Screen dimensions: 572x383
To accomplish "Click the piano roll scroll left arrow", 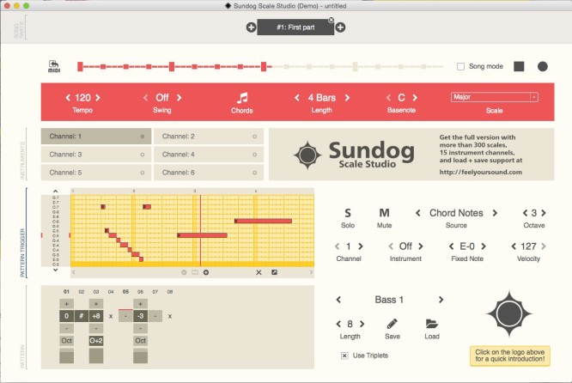I will (74, 272).
